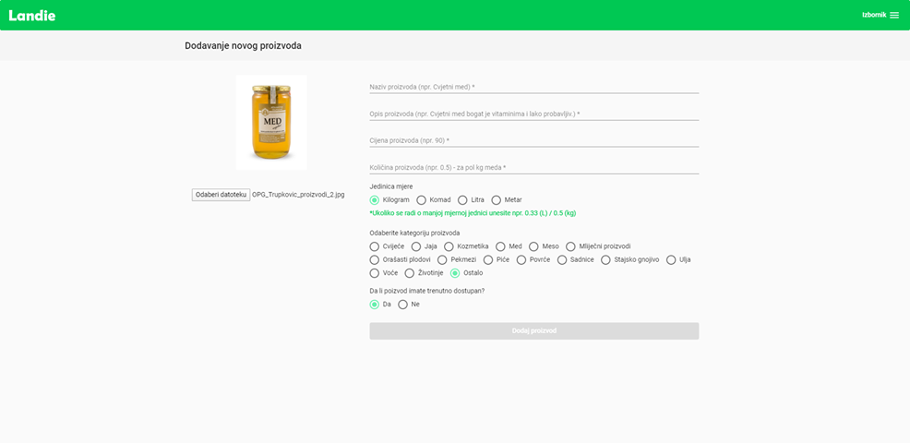This screenshot has height=443, width=910.
Task: Click the Odaberi datoteku file button
Action: tap(221, 195)
